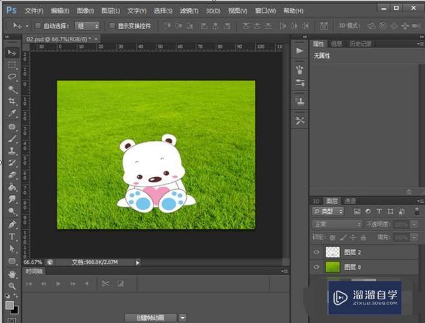Viewport: 425px width, 323px height.
Task: Click the timeline play button
Action: [x=57, y=284]
